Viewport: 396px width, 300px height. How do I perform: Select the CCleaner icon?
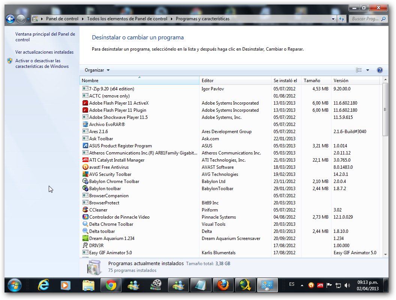pos(85,210)
